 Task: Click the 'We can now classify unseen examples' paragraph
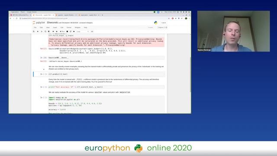click(x=106, y=68)
